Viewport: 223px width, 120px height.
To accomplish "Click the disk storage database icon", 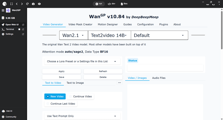I will pyautogui.click(x=3, y=18).
